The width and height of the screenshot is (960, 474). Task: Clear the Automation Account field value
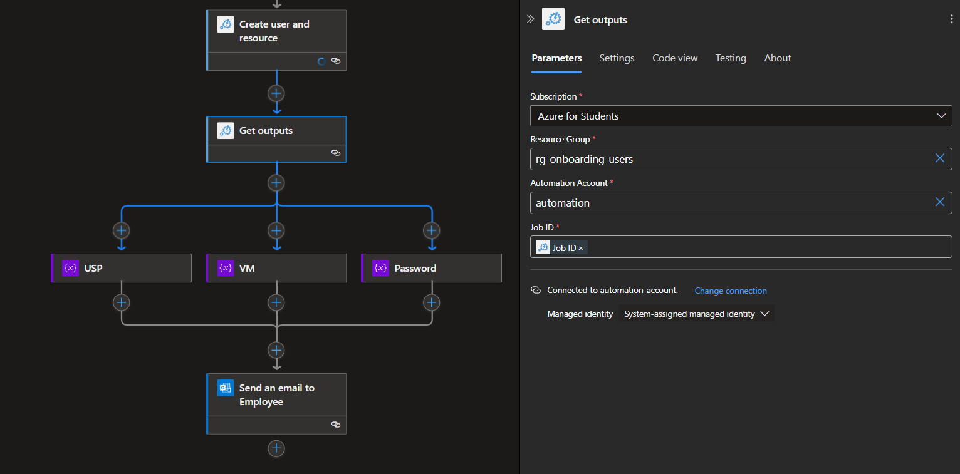click(x=939, y=202)
